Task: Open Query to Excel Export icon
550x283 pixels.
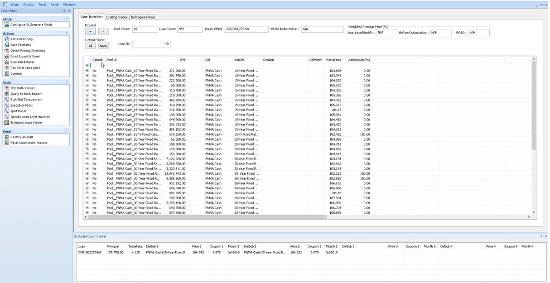Action: point(7,94)
